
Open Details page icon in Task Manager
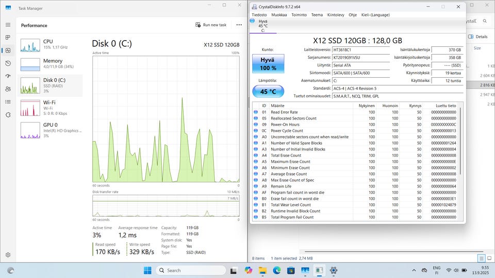point(8,102)
